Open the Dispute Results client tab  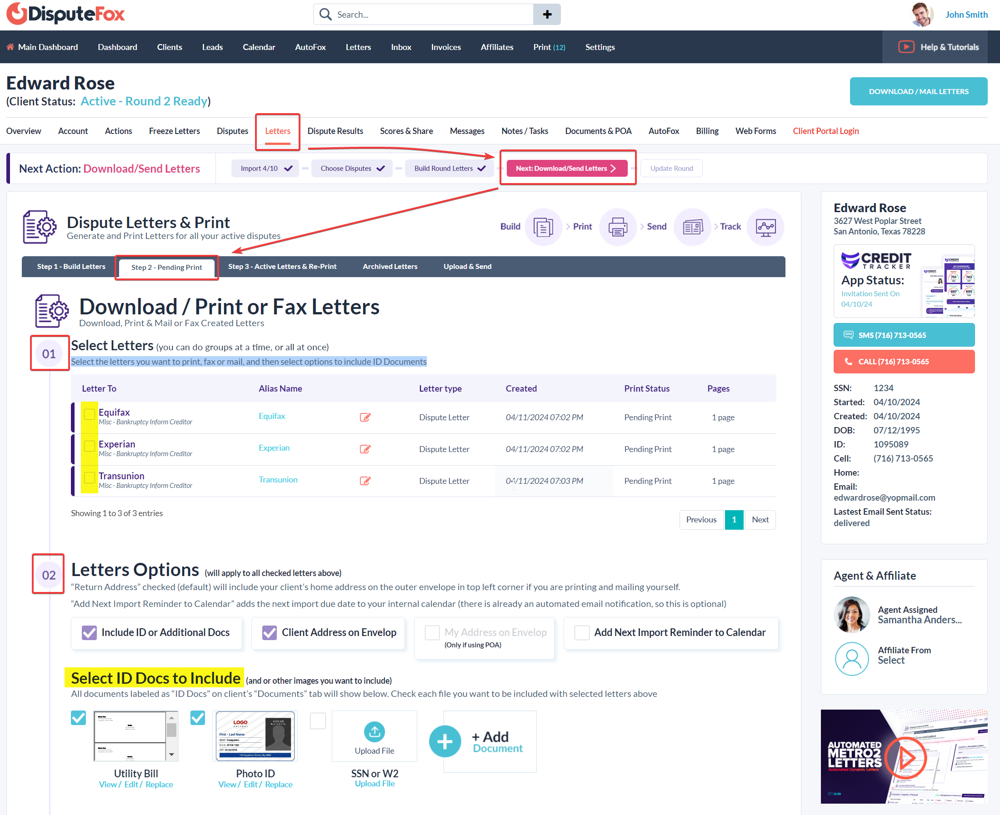[335, 131]
